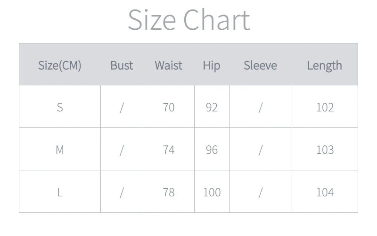Click length value 102 for size S
Image resolution: width=377 pixels, height=236 pixels.
pos(325,107)
